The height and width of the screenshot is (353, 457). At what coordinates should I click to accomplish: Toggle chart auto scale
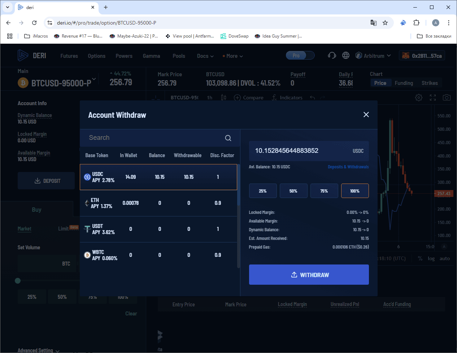pyautogui.click(x=445, y=258)
